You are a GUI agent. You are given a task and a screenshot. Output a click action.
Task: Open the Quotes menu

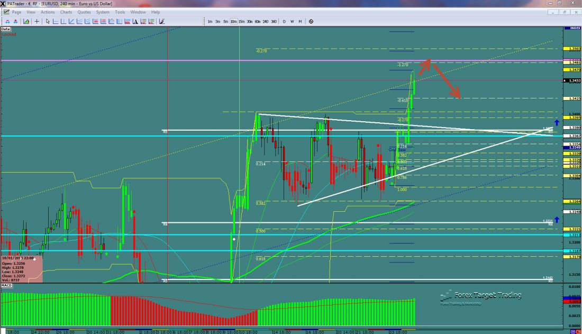(x=84, y=12)
